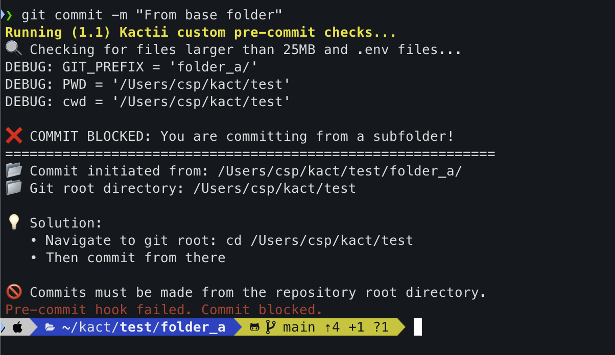The height and width of the screenshot is (355, 615).
Task: Click the ↑4 commits-ahead indicator
Action: [332, 327]
